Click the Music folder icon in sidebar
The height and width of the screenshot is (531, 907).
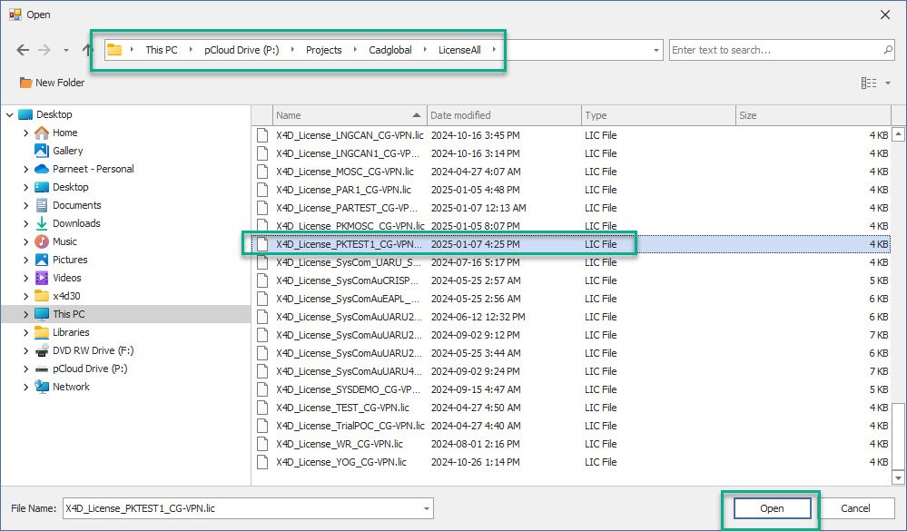42,241
